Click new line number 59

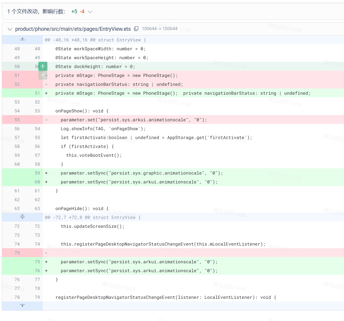coord(37,173)
